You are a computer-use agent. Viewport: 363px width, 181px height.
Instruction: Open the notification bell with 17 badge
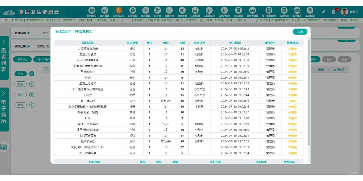point(334,12)
